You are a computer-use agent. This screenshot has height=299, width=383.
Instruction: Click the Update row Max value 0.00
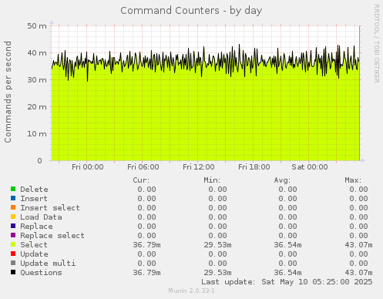point(358,254)
